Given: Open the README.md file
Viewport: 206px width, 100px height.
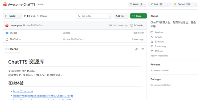Looking at the screenshot, I should 16,39.
